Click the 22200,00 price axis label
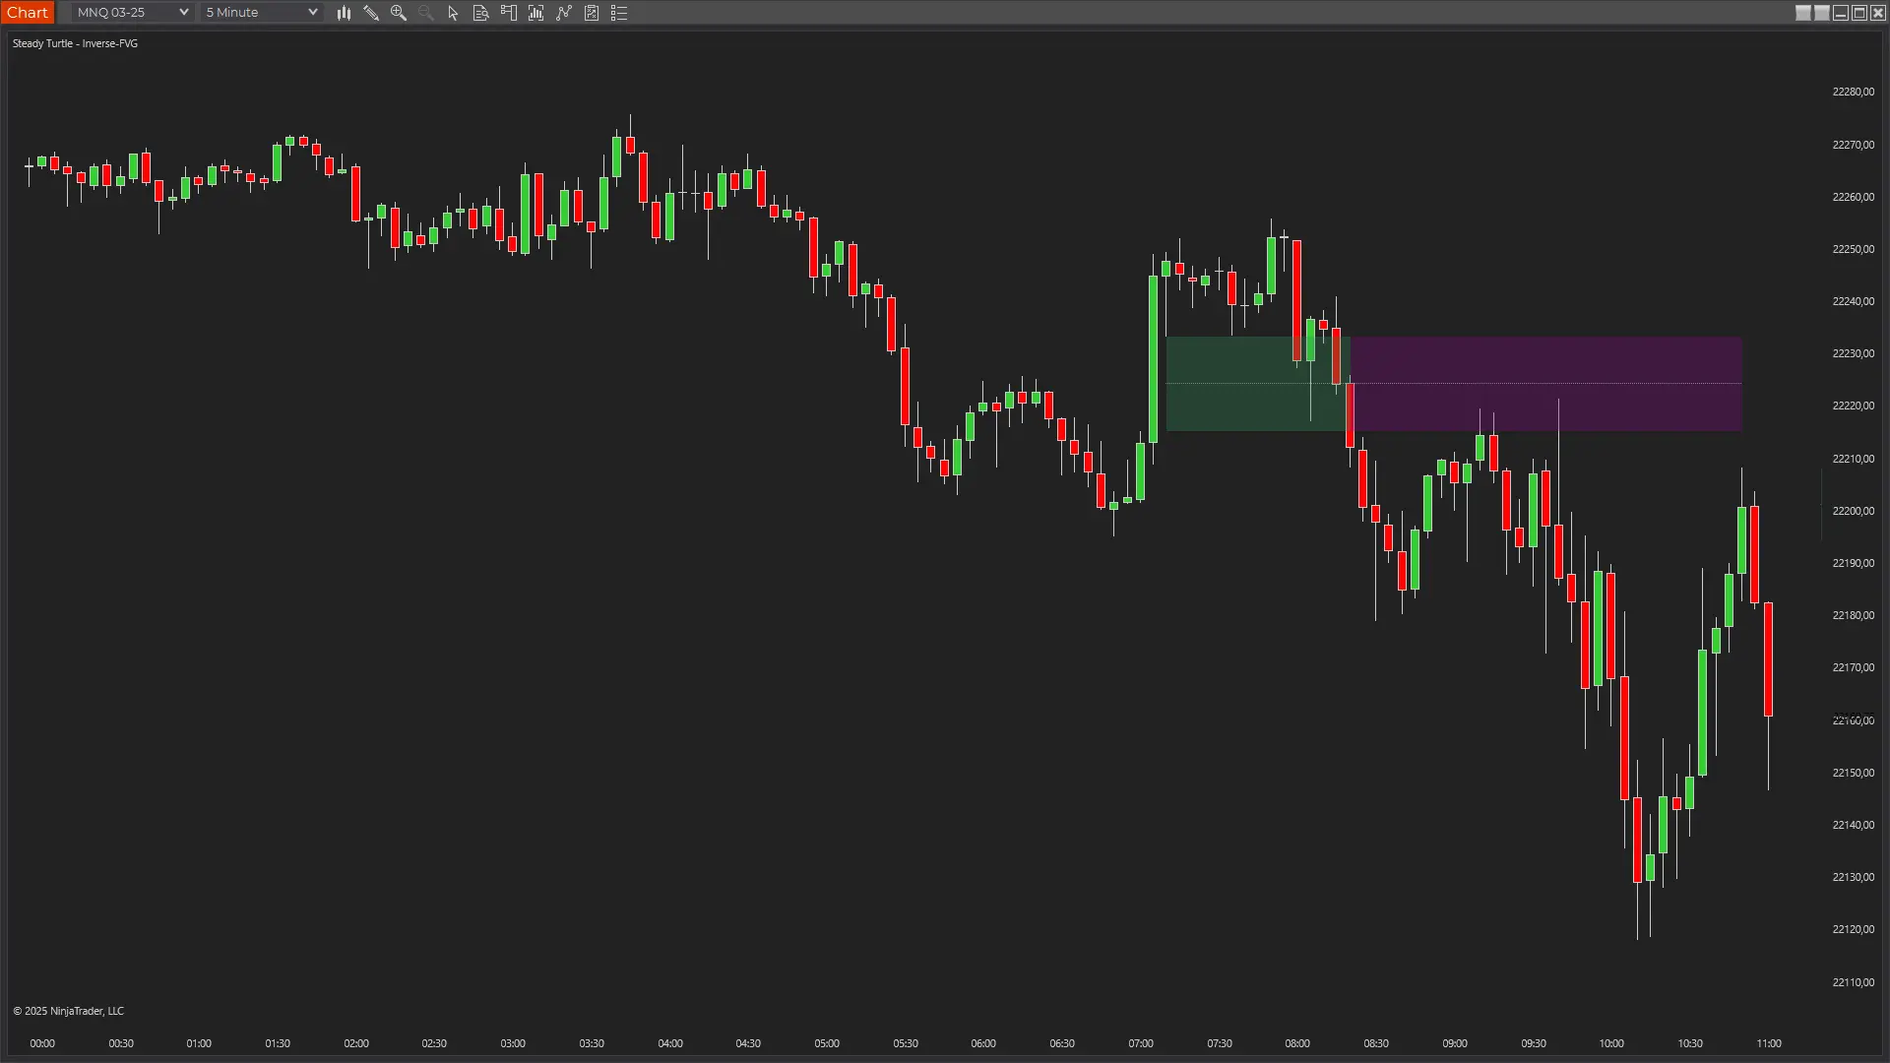The width and height of the screenshot is (1890, 1063). click(x=1853, y=511)
